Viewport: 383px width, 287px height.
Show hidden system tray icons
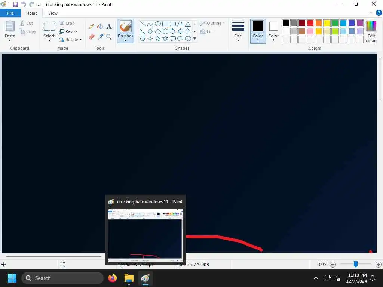316,278
